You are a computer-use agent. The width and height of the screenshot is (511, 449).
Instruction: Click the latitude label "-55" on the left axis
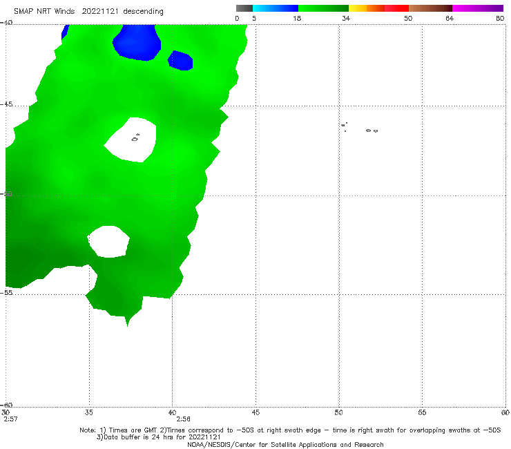point(6,292)
